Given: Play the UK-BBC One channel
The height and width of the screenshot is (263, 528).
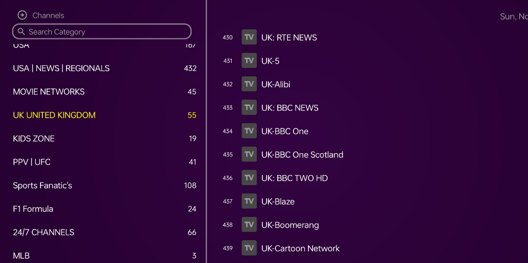Looking at the screenshot, I should [285, 131].
